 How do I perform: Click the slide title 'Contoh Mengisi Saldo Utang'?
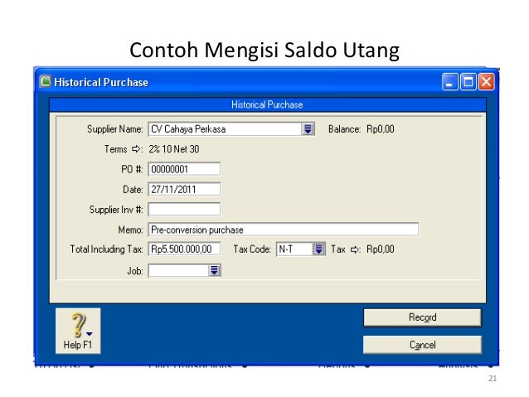264,50
